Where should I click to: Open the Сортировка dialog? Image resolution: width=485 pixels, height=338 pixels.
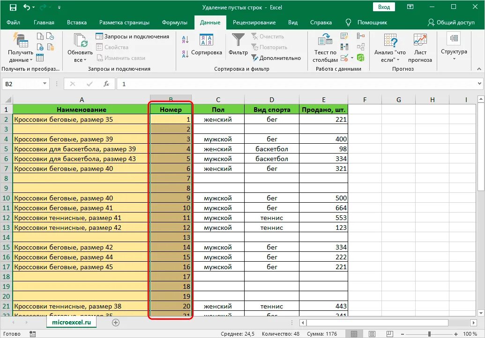207,44
